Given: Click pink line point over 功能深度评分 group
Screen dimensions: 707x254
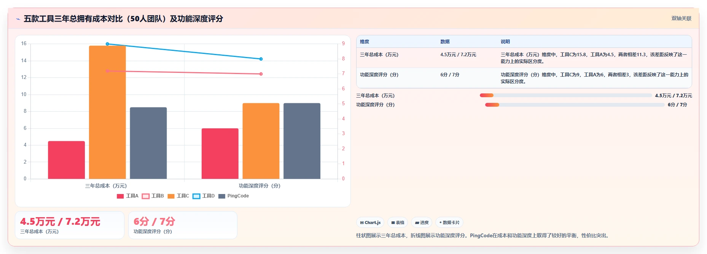Looking at the screenshot, I should 261,74.
